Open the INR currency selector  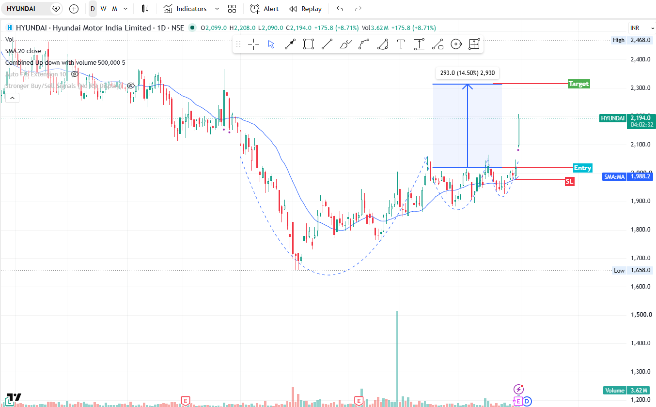pyautogui.click(x=641, y=28)
